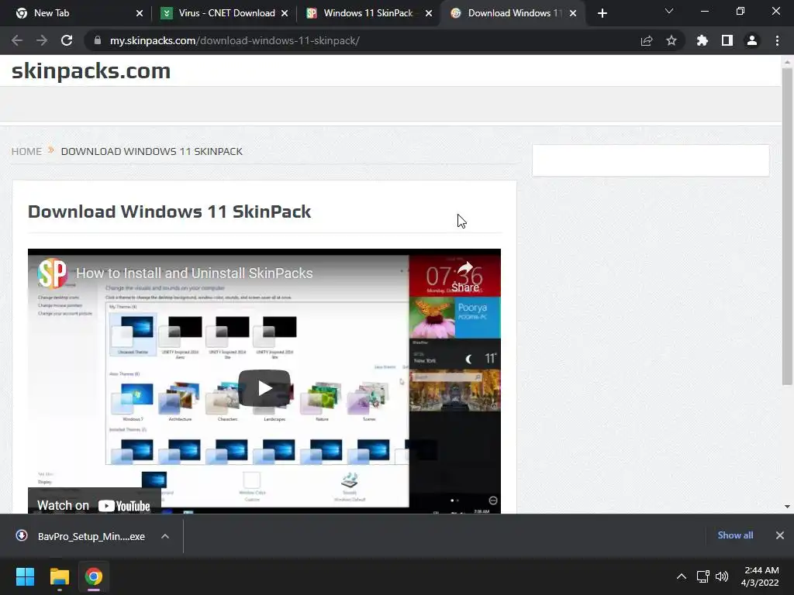Click Chrome icon on taskbar
The height and width of the screenshot is (595, 794).
pyautogui.click(x=94, y=576)
